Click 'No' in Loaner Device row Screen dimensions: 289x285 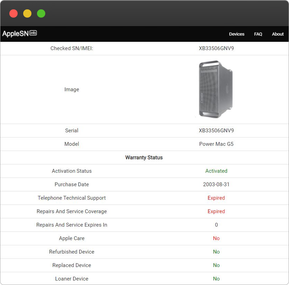click(x=216, y=278)
